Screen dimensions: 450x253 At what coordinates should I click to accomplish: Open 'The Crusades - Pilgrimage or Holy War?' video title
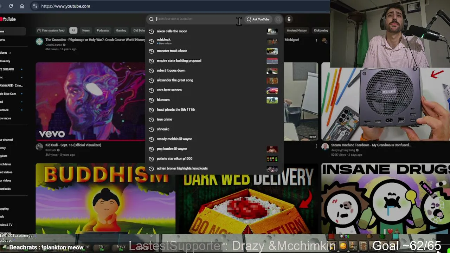[95, 40]
